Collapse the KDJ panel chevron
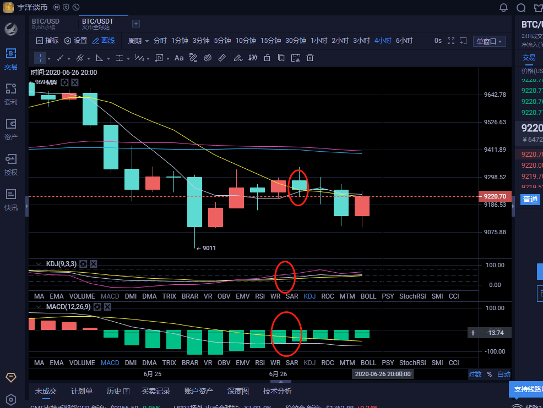 tap(38, 264)
